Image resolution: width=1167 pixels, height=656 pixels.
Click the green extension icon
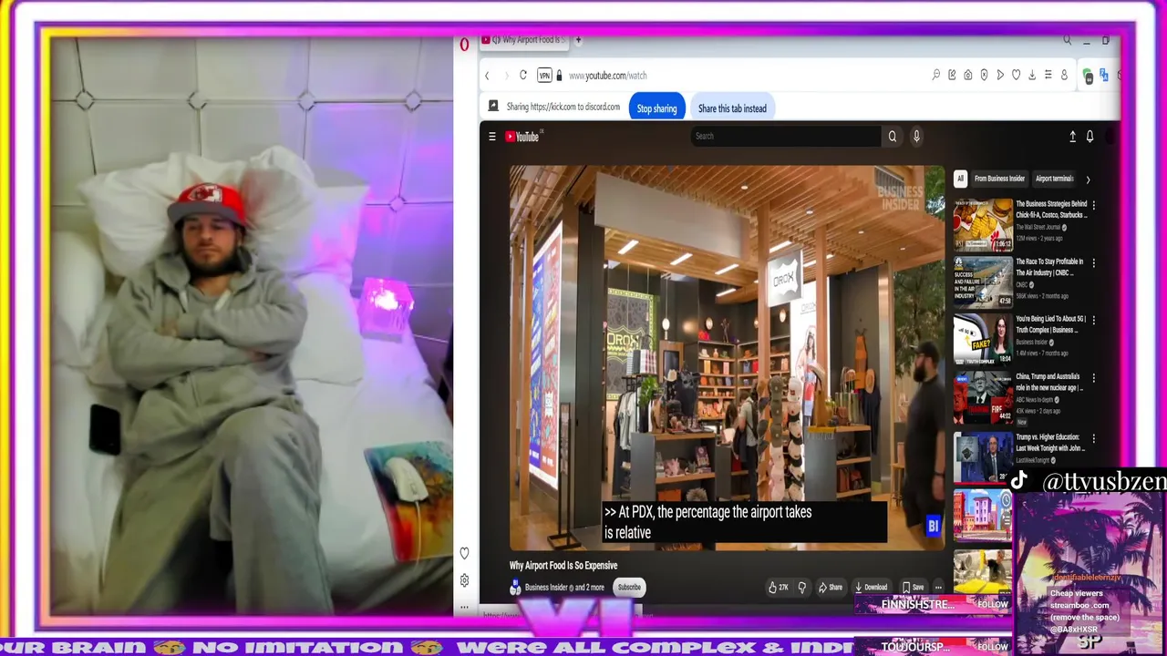[1088, 77]
